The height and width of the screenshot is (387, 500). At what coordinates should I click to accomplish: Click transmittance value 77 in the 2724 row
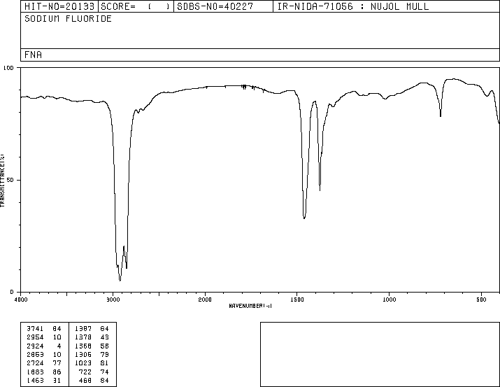click(x=57, y=363)
